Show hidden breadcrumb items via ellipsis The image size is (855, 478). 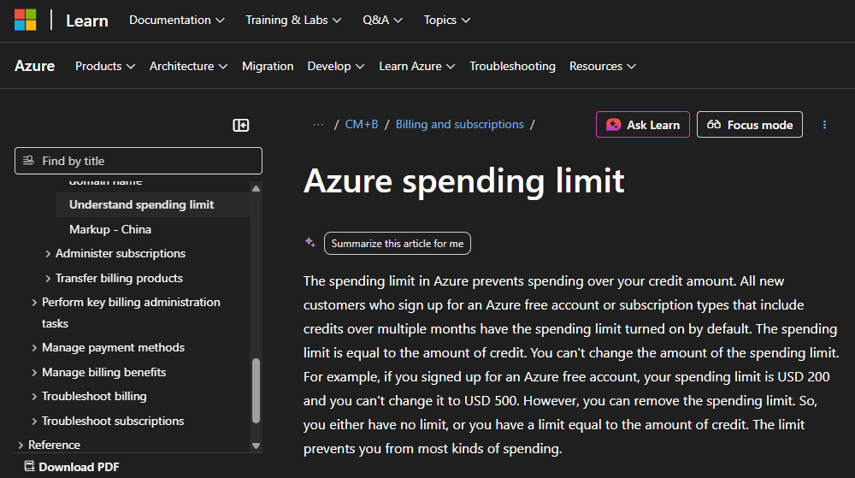click(318, 125)
